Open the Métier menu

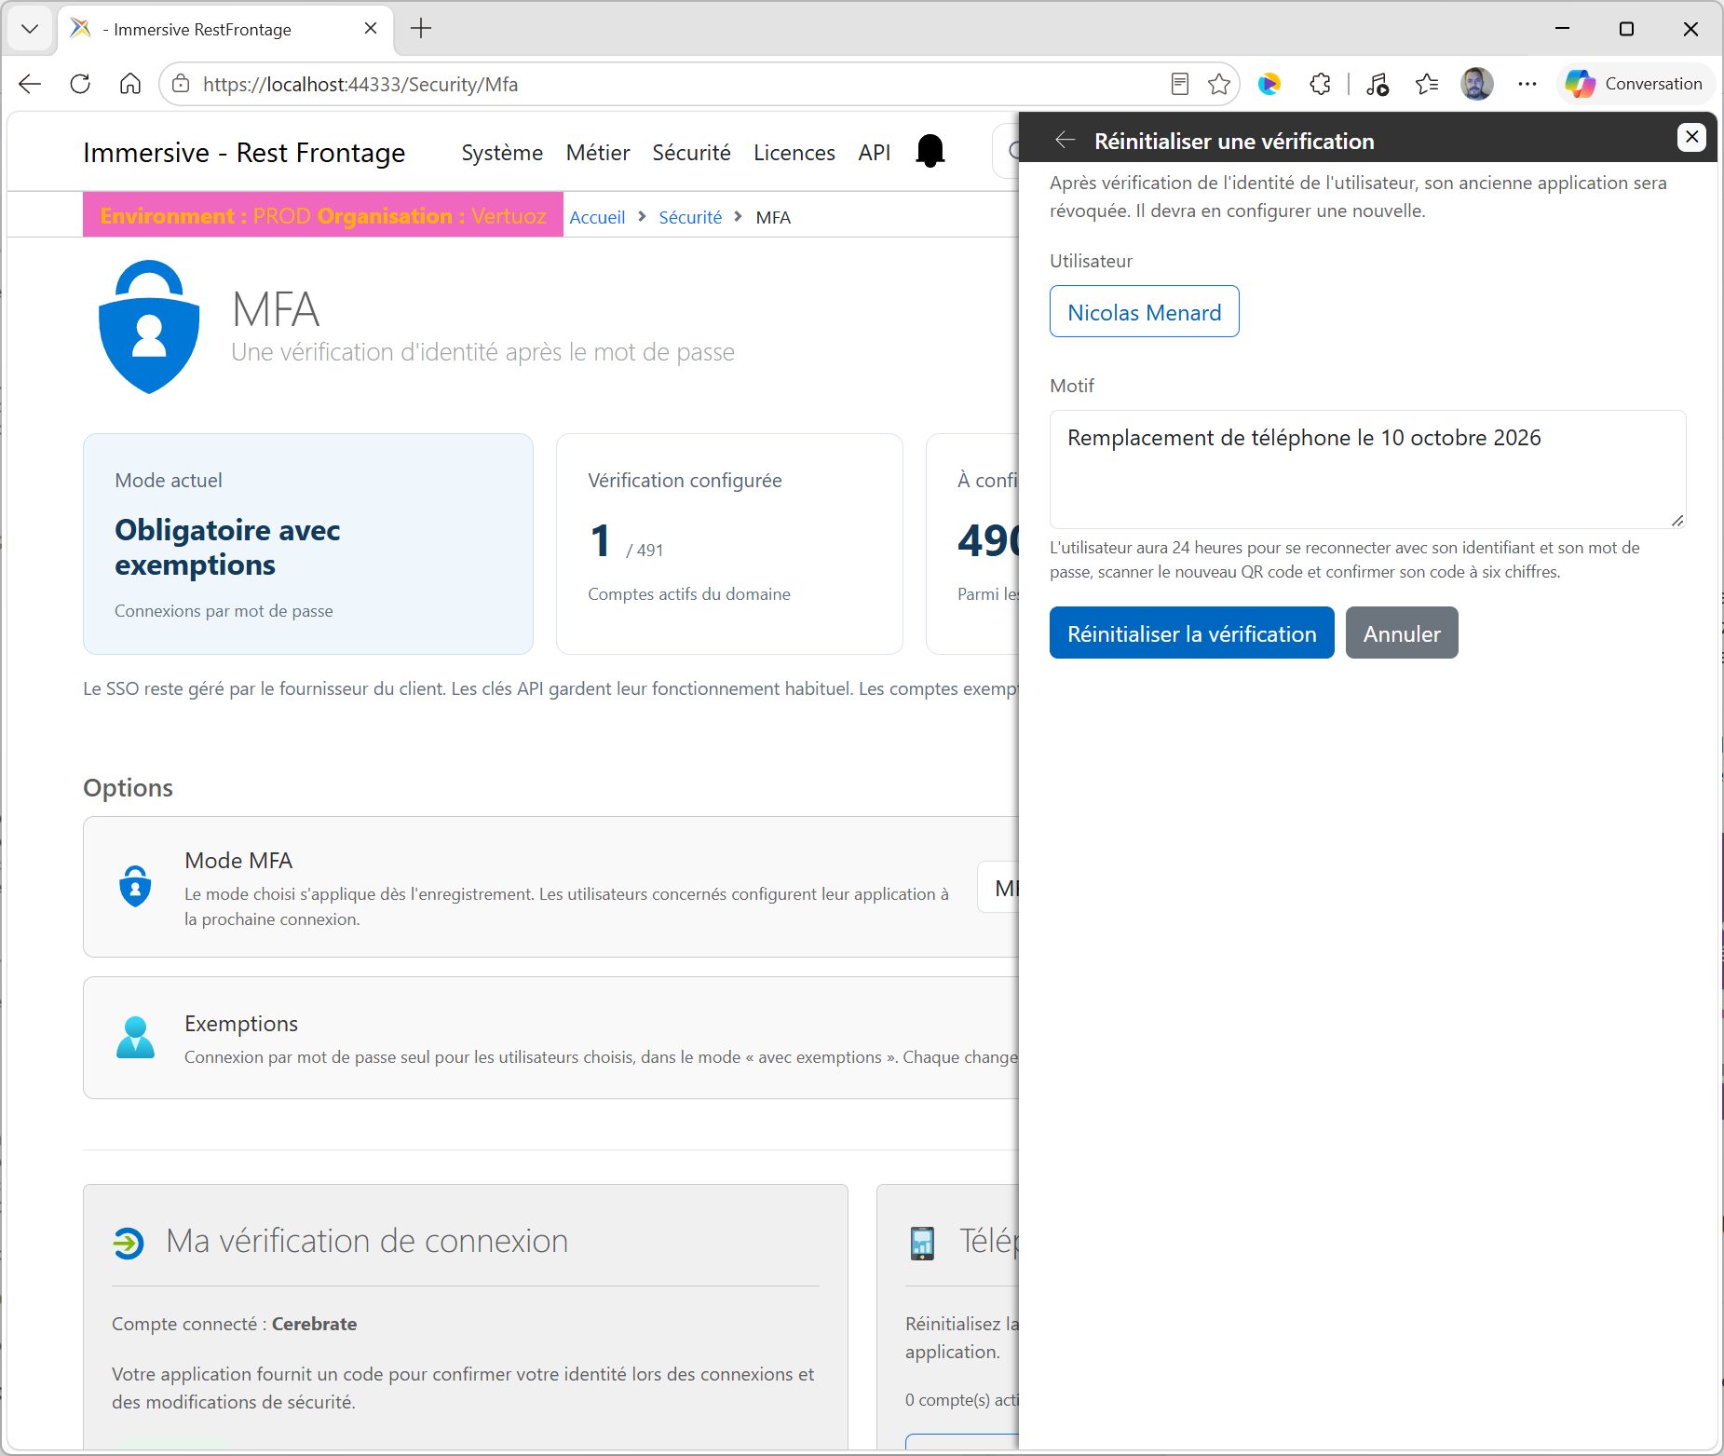(x=598, y=152)
